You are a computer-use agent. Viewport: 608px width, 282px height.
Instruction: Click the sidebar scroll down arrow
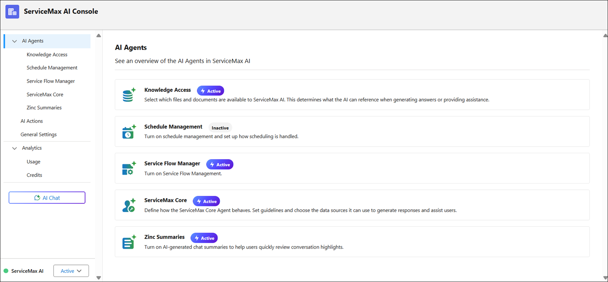click(x=99, y=278)
